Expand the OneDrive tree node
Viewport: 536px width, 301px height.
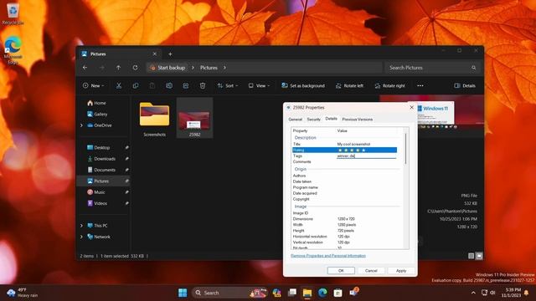tap(81, 125)
